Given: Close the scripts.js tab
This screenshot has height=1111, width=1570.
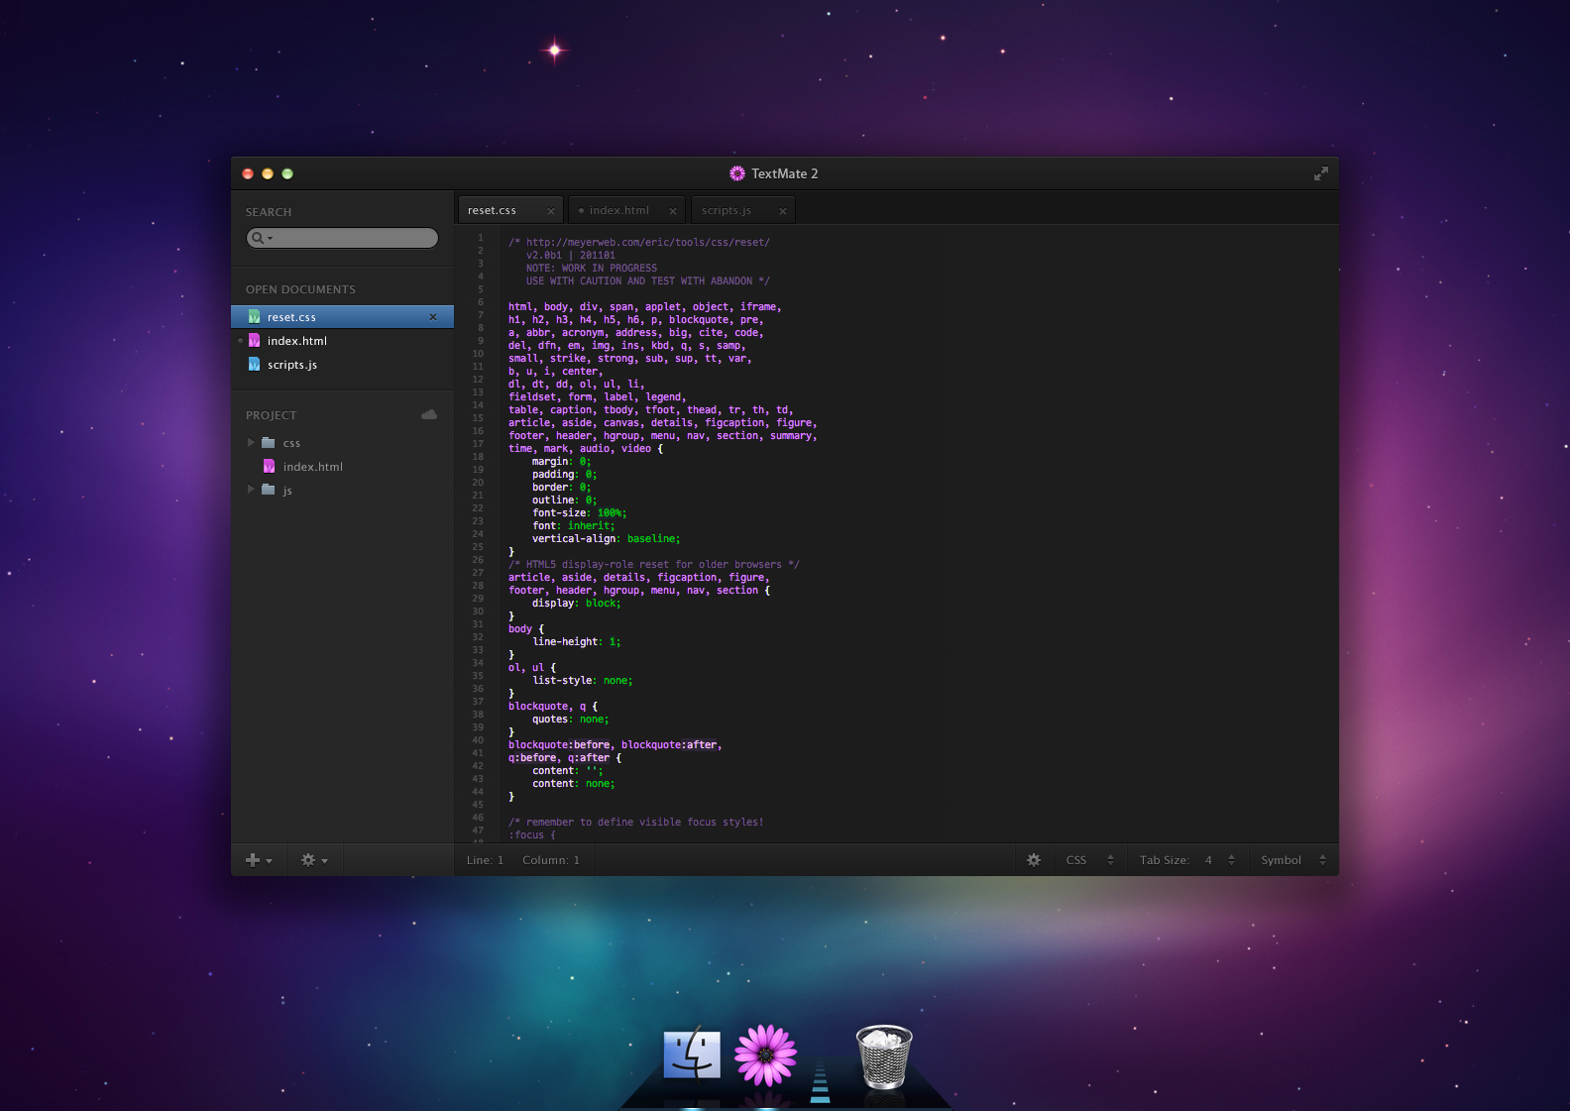Looking at the screenshot, I should click(782, 211).
